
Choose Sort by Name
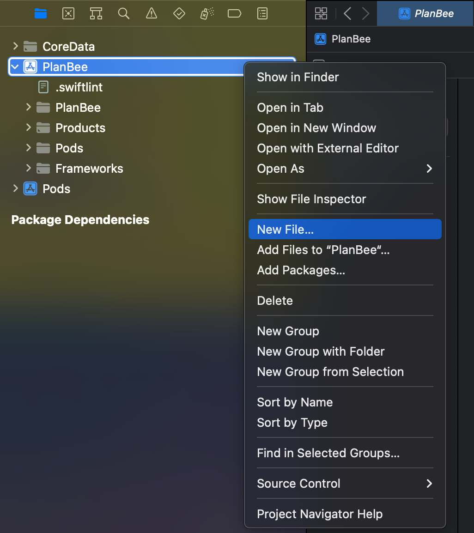[345, 402]
